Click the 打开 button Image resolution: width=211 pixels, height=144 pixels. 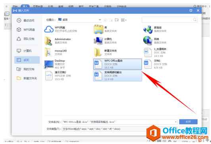[188, 122]
